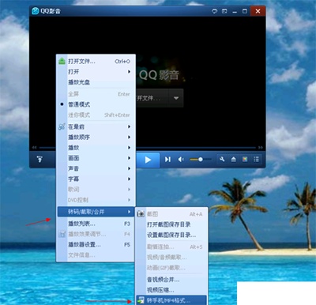The image size is (316, 305).
Task: Select 转手机/MP4格式... in the submenu
Action: click(x=171, y=300)
